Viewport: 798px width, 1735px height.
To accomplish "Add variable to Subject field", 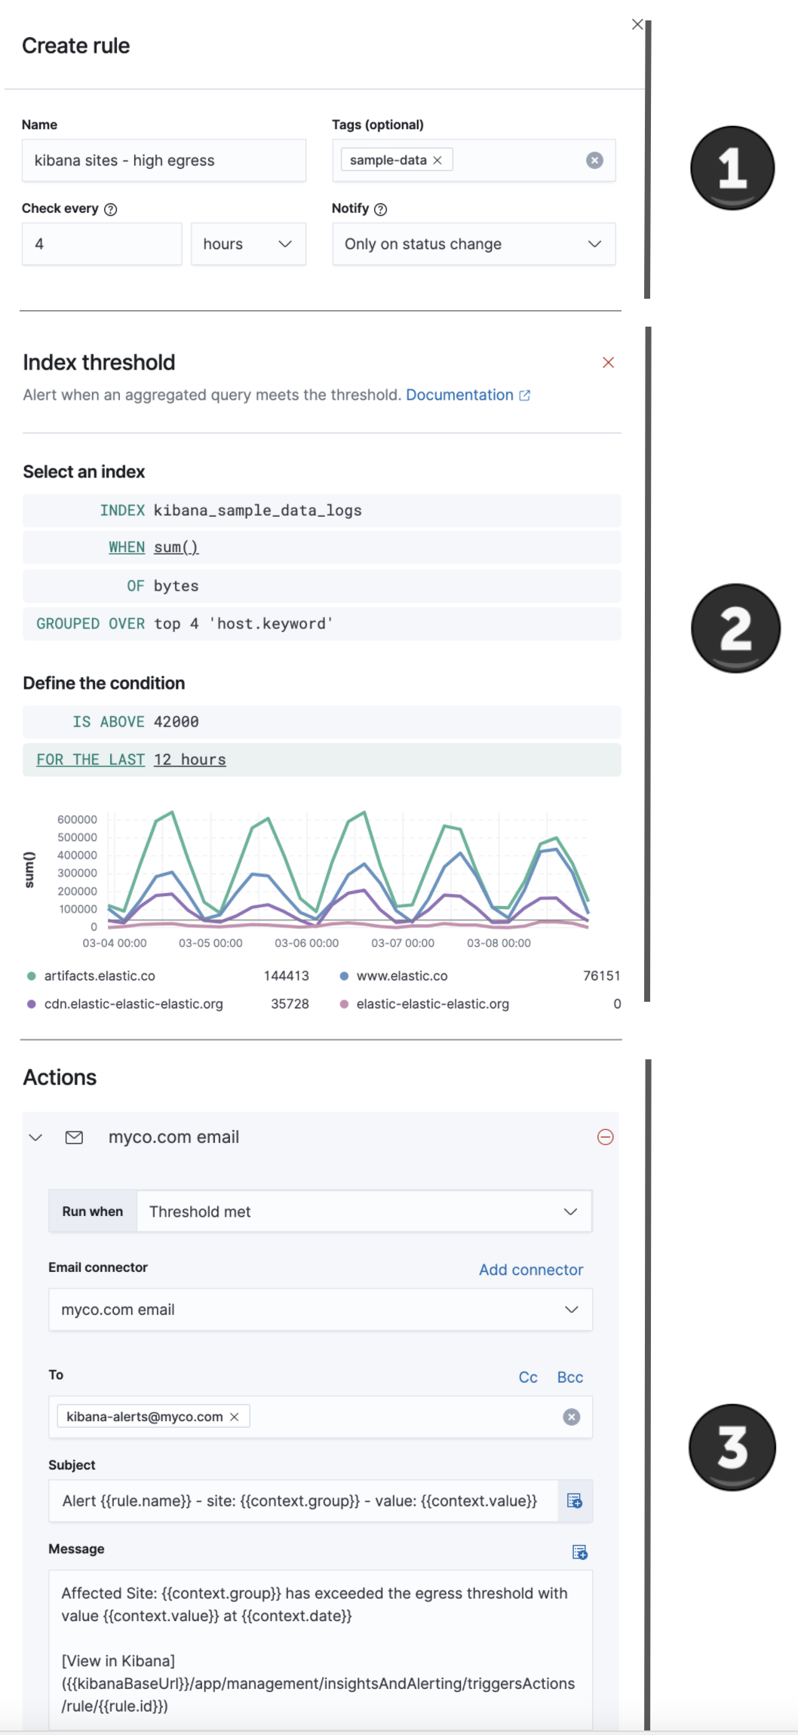I will point(575,1501).
